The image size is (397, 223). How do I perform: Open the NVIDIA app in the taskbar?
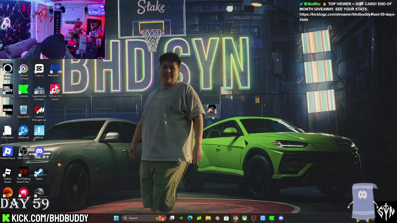(x=181, y=218)
